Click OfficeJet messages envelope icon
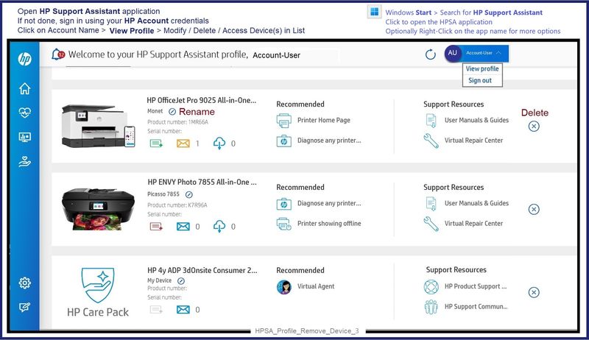The image size is (589, 340). tap(183, 143)
